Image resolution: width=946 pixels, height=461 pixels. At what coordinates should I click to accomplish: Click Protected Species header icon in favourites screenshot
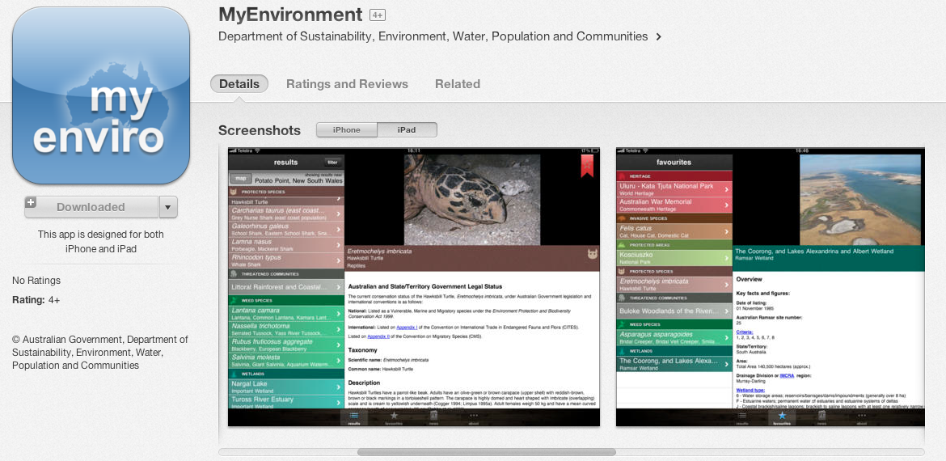point(622,272)
